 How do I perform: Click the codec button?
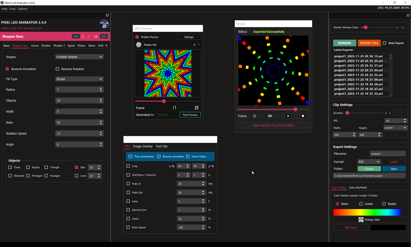tap(394, 162)
